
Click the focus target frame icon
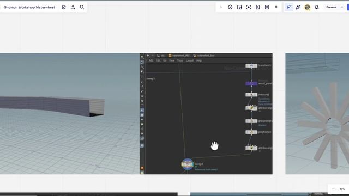point(249,7)
